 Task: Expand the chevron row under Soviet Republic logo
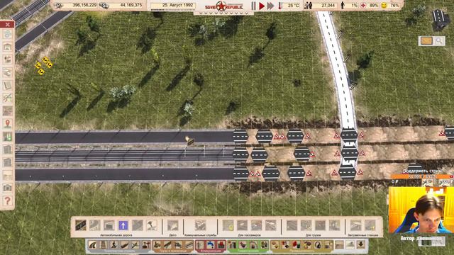pyautogui.click(x=223, y=13)
